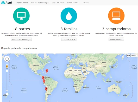
Task: Open the Datos abiertos link
Action: tap(73, 3)
